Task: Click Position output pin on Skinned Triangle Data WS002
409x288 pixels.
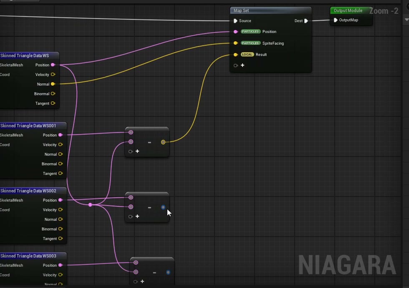Action: tap(61, 200)
